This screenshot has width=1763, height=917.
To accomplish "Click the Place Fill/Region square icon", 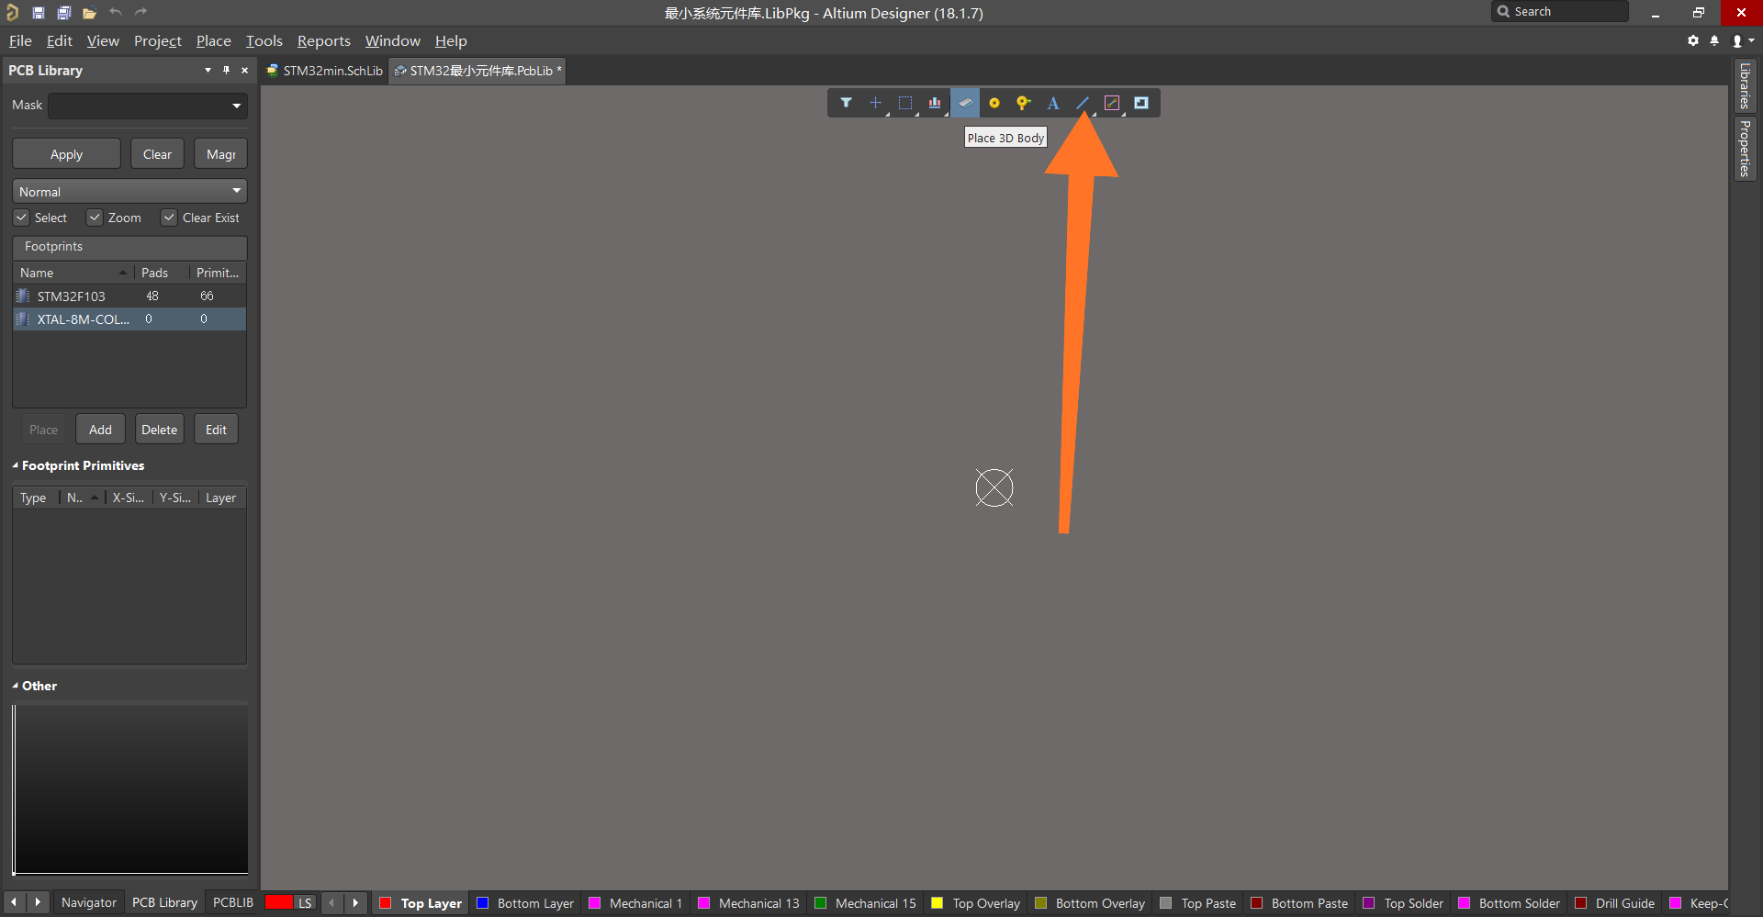I will [x=1140, y=103].
